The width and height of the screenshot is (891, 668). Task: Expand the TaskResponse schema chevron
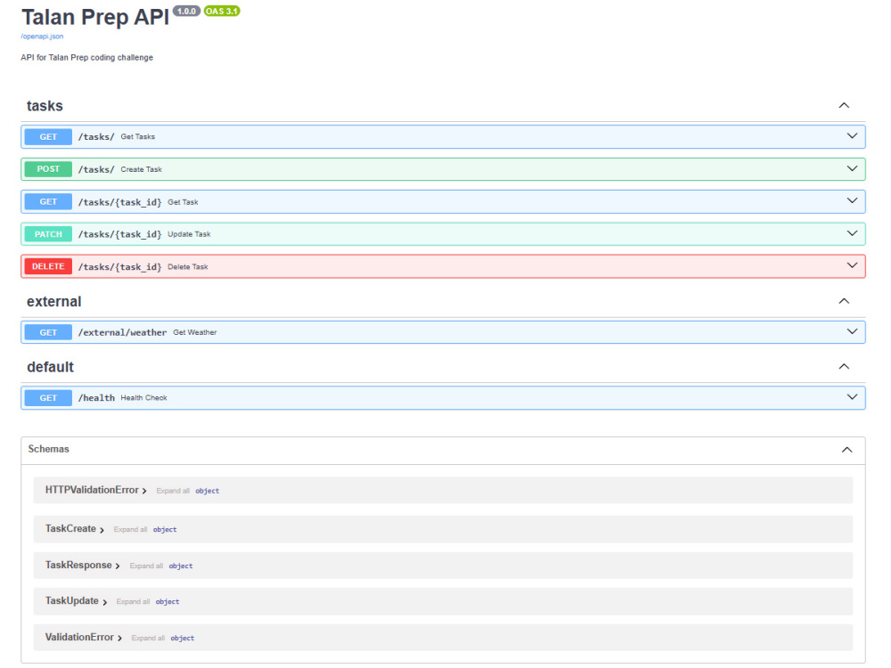click(118, 566)
